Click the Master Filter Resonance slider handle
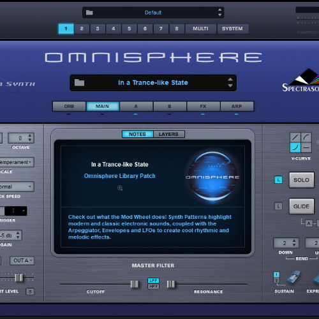The width and height of the screenshot is (319, 319). pyautogui.click(x=171, y=284)
